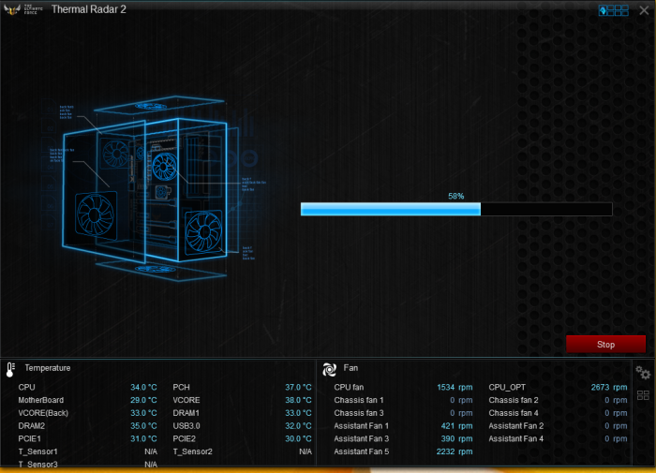Click the fan tuning progress bar
This screenshot has width=656, height=473.
pos(456,209)
